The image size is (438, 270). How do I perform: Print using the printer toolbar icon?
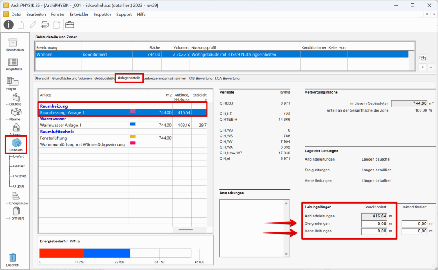click(x=44, y=25)
